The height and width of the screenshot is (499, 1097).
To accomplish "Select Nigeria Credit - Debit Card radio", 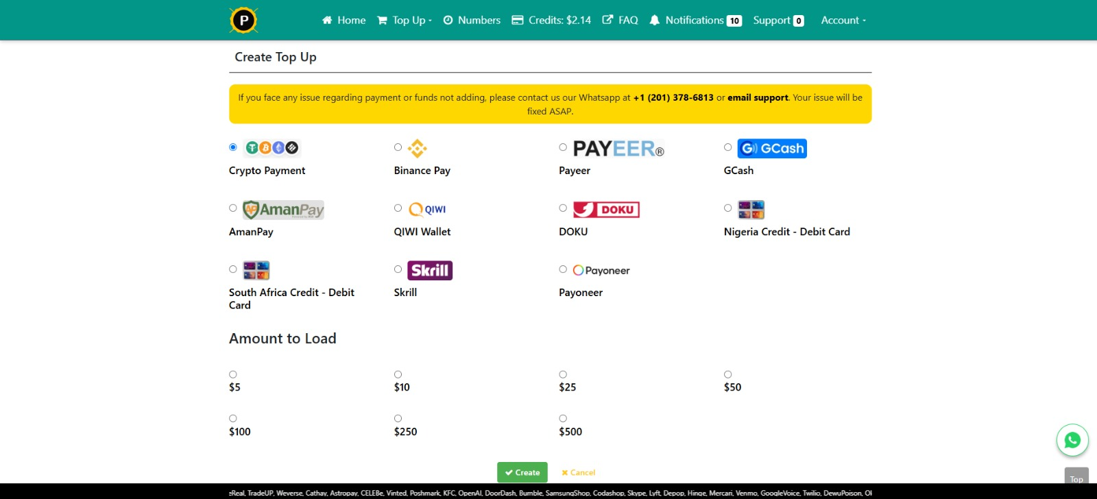I will coord(728,208).
